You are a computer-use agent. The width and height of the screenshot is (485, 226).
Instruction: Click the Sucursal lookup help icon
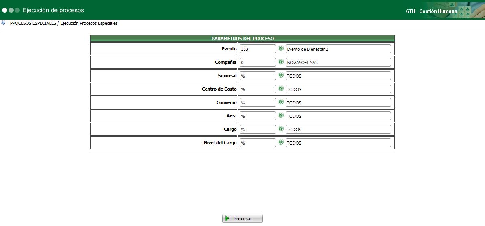point(281,75)
